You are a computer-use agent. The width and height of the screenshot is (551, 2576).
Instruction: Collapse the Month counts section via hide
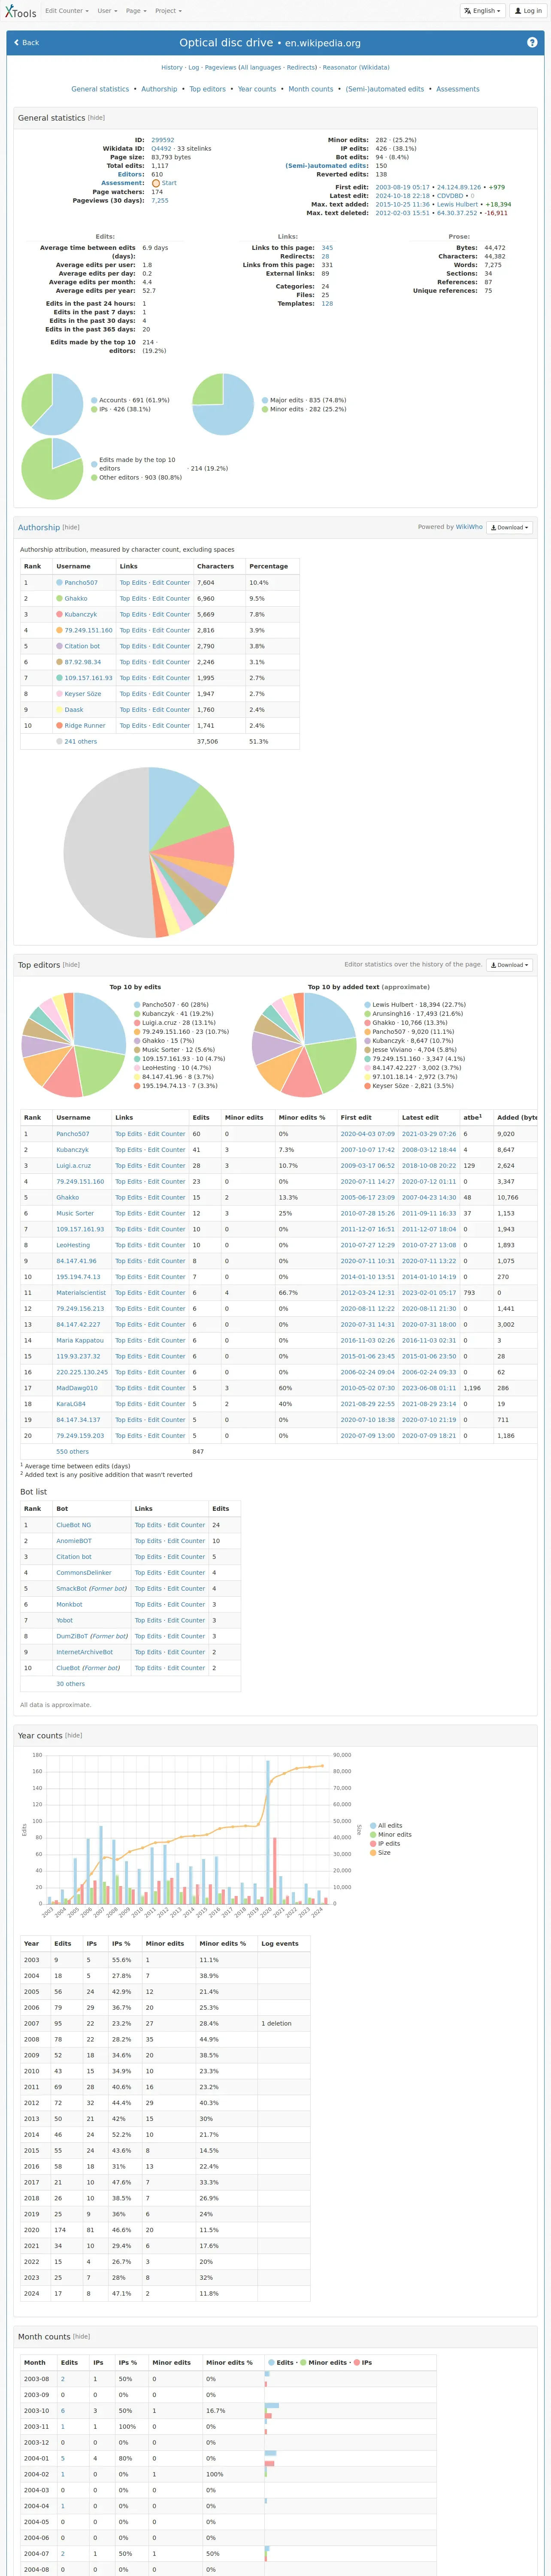pyautogui.click(x=82, y=2337)
